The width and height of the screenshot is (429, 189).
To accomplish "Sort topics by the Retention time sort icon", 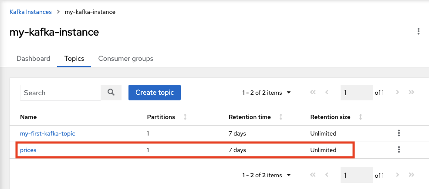I will 281,117.
